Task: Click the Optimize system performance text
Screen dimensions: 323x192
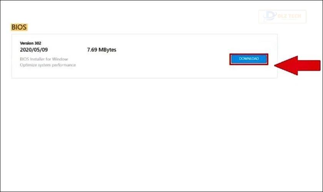Action: point(48,65)
